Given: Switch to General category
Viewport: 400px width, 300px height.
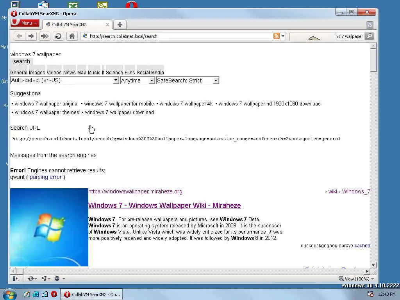Looking at the screenshot, I should click(x=19, y=72).
